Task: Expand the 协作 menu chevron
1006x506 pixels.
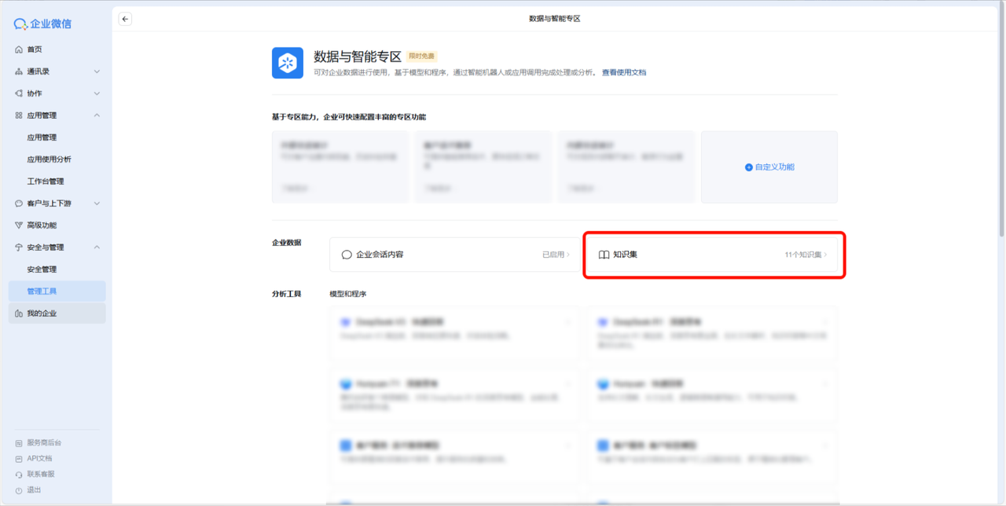Action: [97, 93]
